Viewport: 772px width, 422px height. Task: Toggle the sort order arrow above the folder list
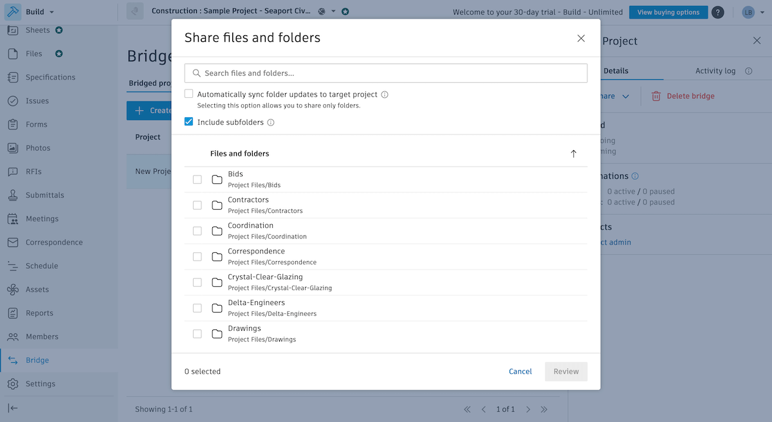[x=573, y=154]
